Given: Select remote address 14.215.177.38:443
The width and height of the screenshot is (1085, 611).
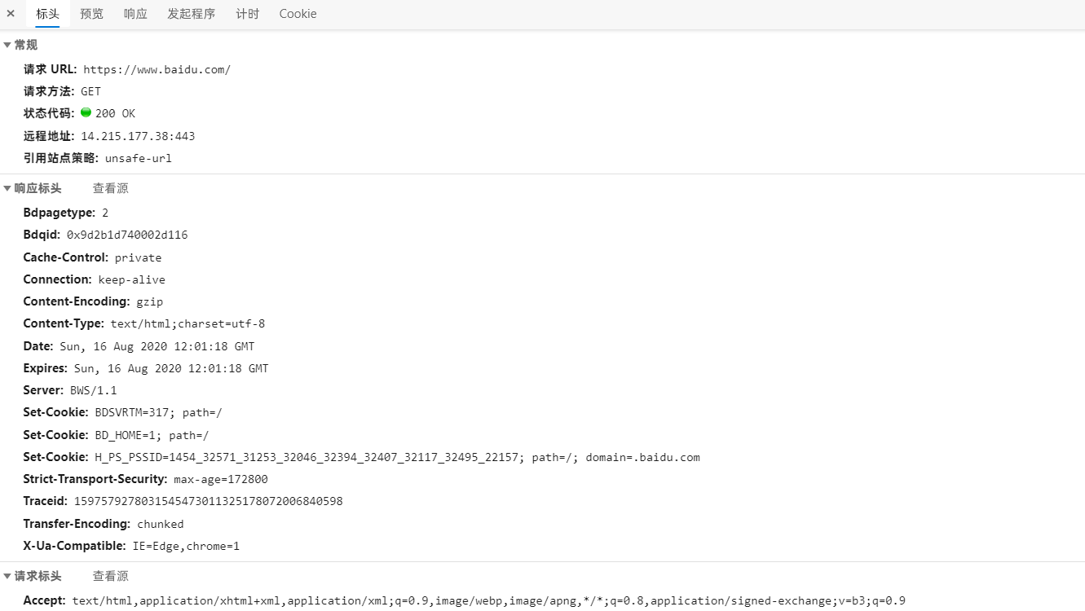Looking at the screenshot, I should pos(138,136).
